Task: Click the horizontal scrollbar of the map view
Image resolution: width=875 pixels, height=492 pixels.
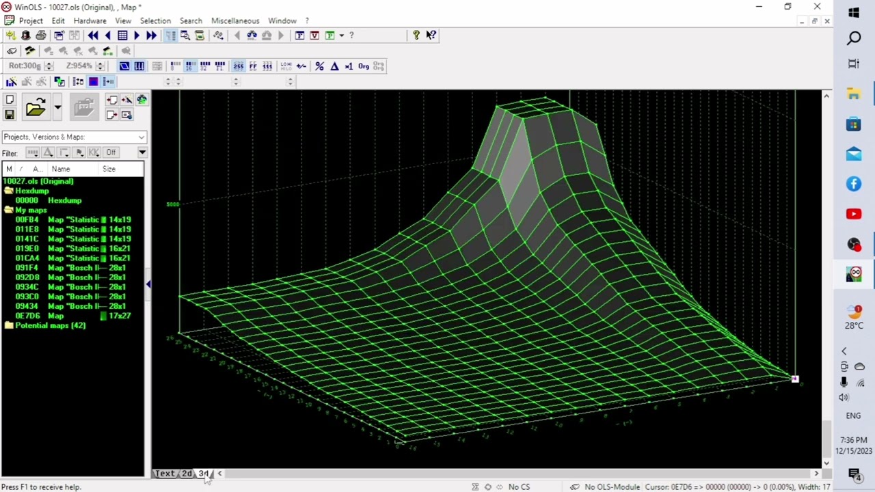Action: coord(517,474)
